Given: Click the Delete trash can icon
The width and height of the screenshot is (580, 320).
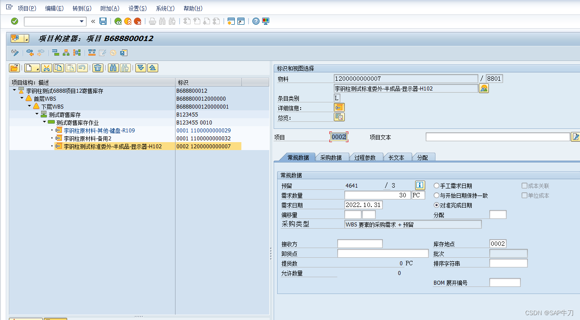Looking at the screenshot, I should click(x=98, y=68).
